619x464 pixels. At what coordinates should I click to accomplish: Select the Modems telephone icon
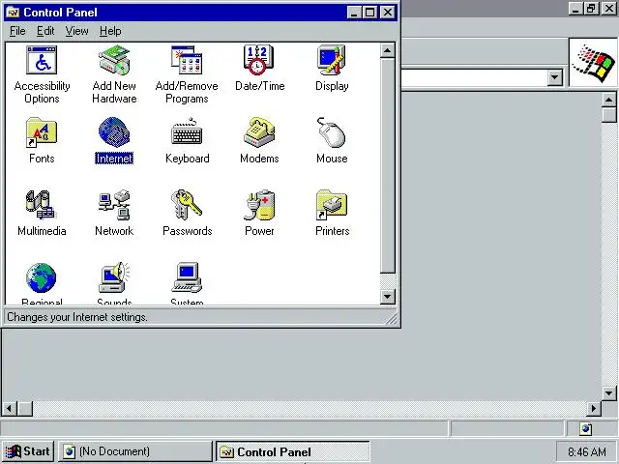point(259,132)
